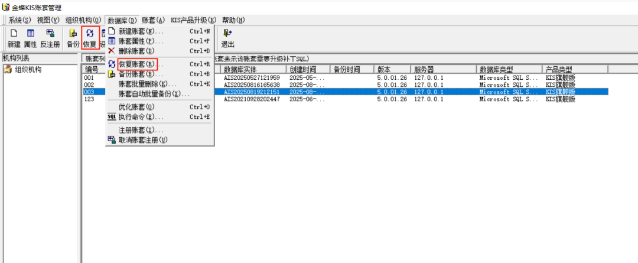Viewport: 638px width, 263px height.
Task: Click the 机构列表 panel header
Action: 39,59
